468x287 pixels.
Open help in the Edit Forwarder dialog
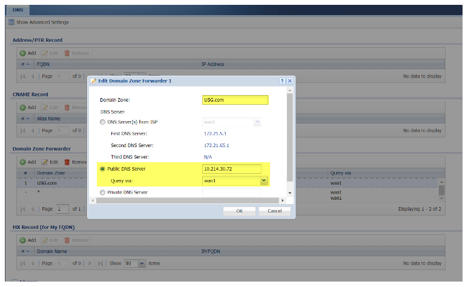(282, 81)
